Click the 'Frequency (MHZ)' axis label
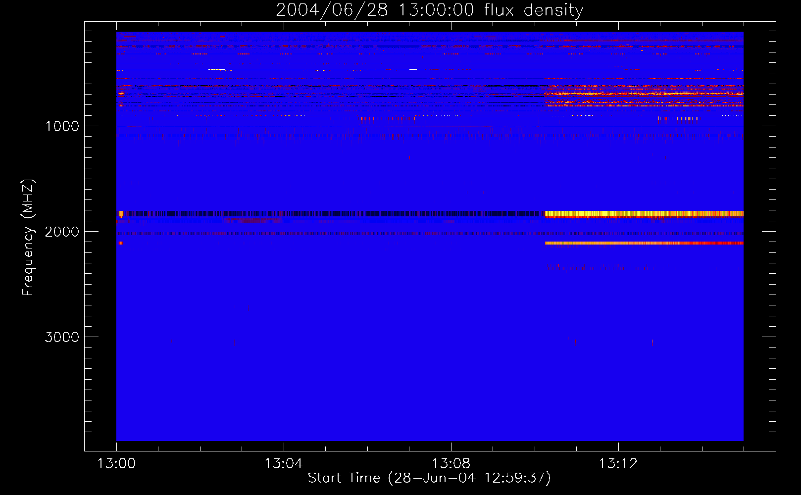The image size is (801, 495). click(28, 238)
